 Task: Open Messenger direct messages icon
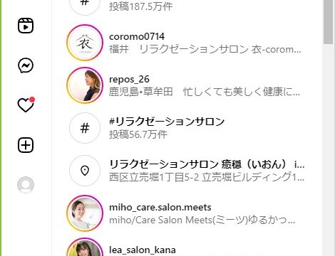pos(26,65)
